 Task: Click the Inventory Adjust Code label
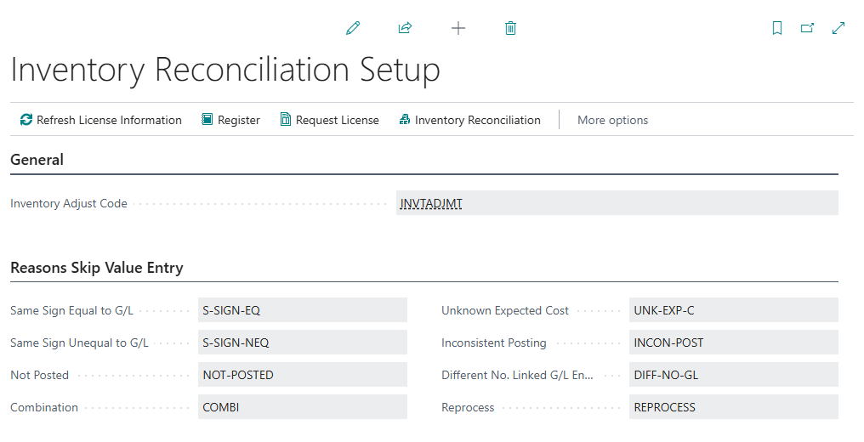coord(69,203)
